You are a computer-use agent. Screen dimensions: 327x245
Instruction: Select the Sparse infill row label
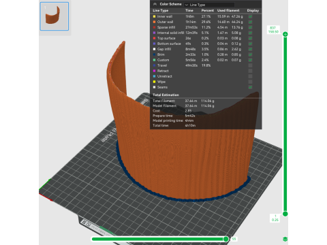point(166,27)
